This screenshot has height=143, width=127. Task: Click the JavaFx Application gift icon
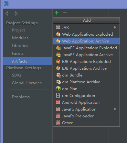pyautogui.click(x=58, y=109)
